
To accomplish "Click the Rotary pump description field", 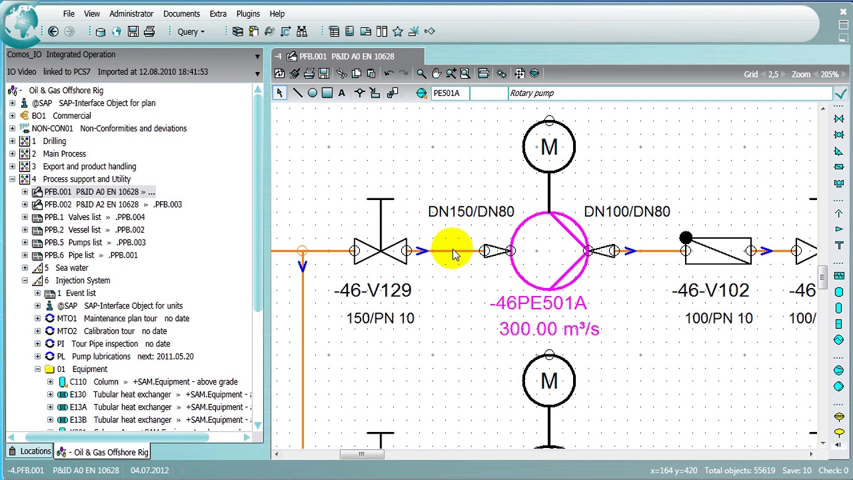I will pos(670,93).
